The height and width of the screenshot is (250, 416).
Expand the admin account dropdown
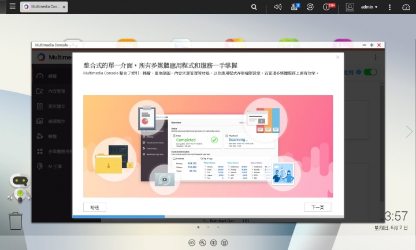[369, 7]
